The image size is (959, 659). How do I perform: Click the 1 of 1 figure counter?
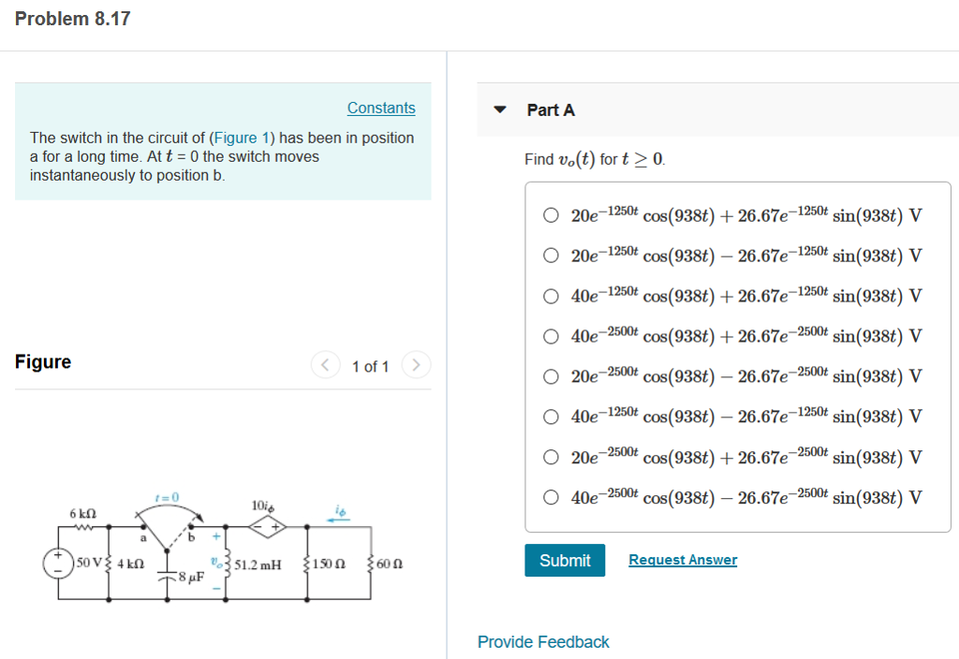370,366
